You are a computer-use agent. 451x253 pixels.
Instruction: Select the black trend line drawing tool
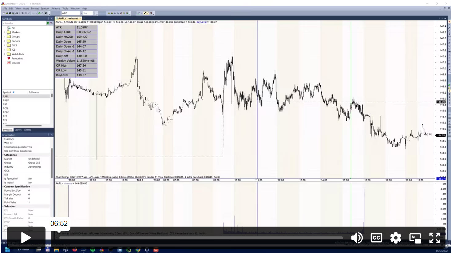[x=145, y=13]
